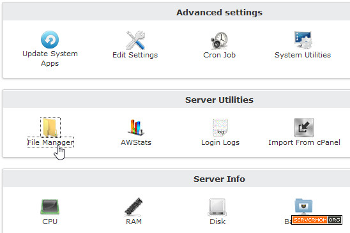The height and width of the screenshot is (233, 350).
Task: Open the Disk drive icon
Action: click(217, 207)
